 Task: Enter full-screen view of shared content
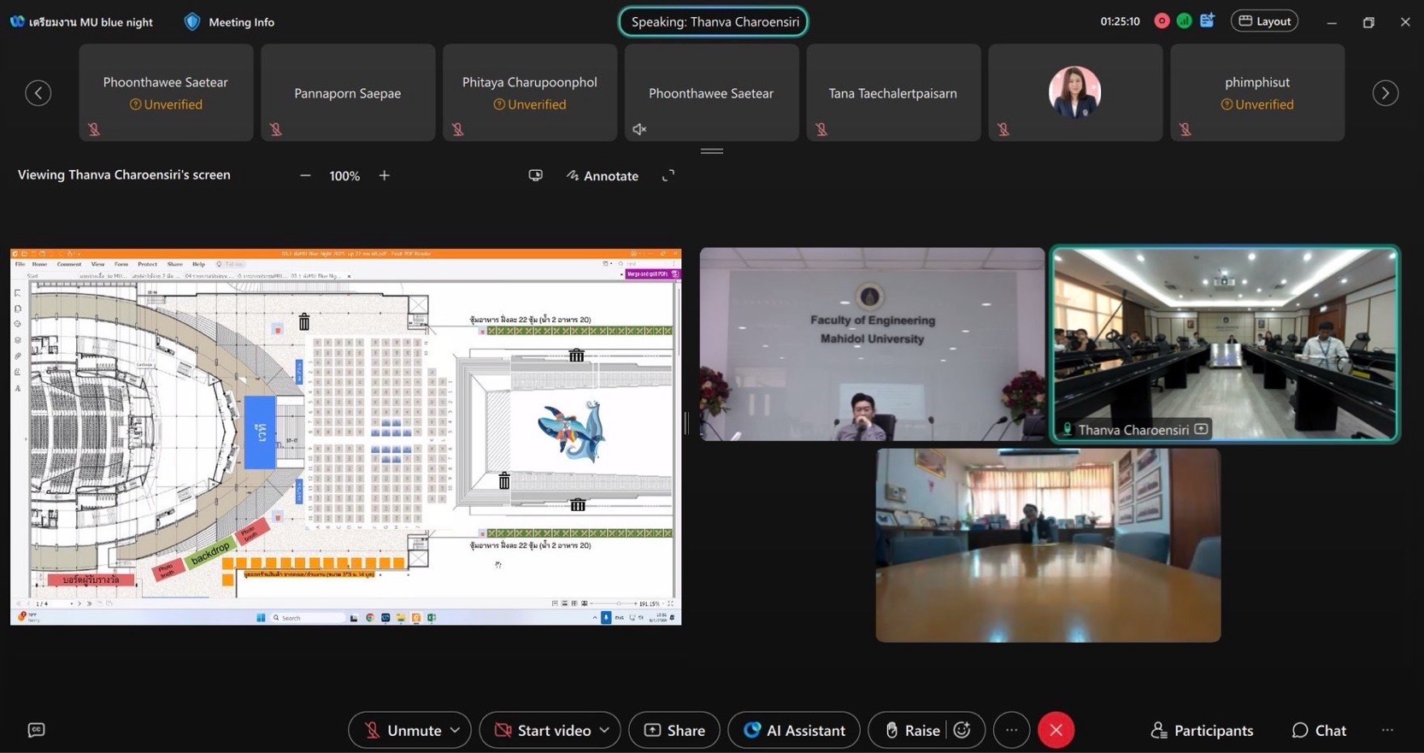coord(668,175)
